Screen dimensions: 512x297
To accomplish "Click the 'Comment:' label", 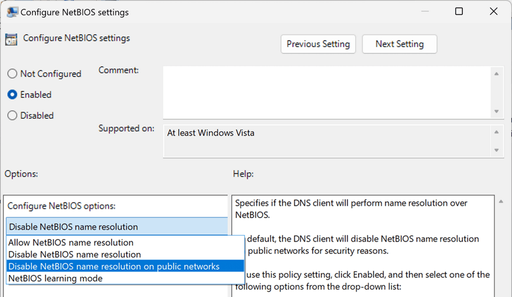I will click(119, 70).
